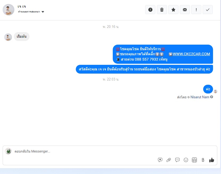
Task: Select the 22:03 timestamp label
Action: coord(111,79)
